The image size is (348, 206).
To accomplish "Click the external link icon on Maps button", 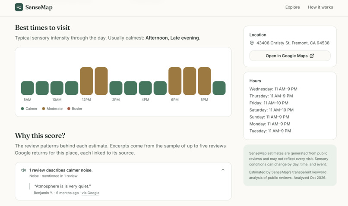I will (312, 56).
